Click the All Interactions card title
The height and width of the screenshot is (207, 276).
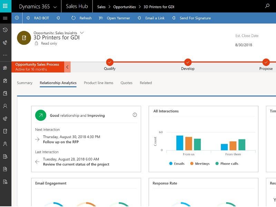click(166, 111)
